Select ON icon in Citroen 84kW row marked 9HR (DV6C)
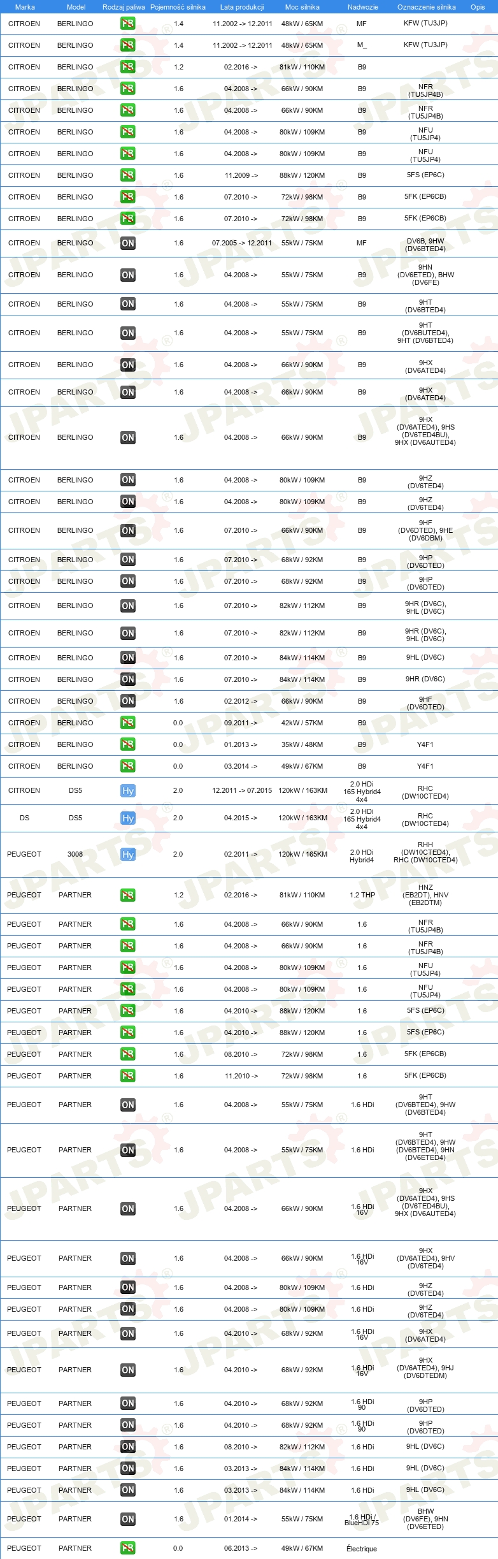This screenshot has height=1559, width=498. coord(127,679)
